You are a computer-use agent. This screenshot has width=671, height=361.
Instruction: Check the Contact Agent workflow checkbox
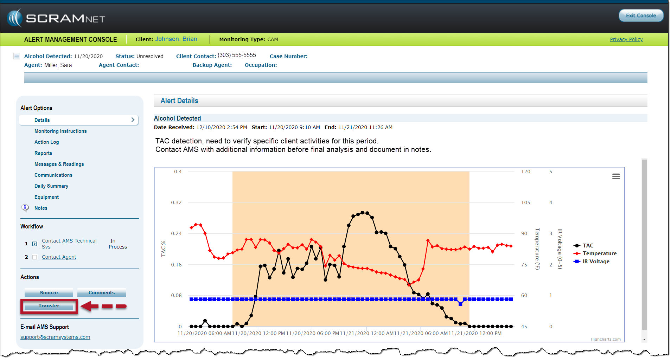34,257
